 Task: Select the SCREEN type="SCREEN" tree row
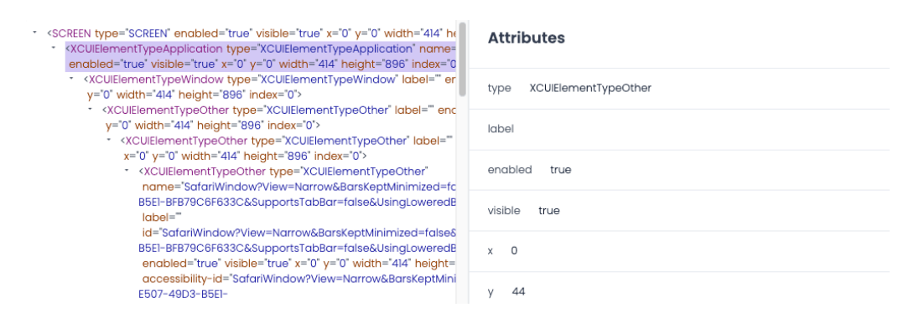tap(252, 33)
